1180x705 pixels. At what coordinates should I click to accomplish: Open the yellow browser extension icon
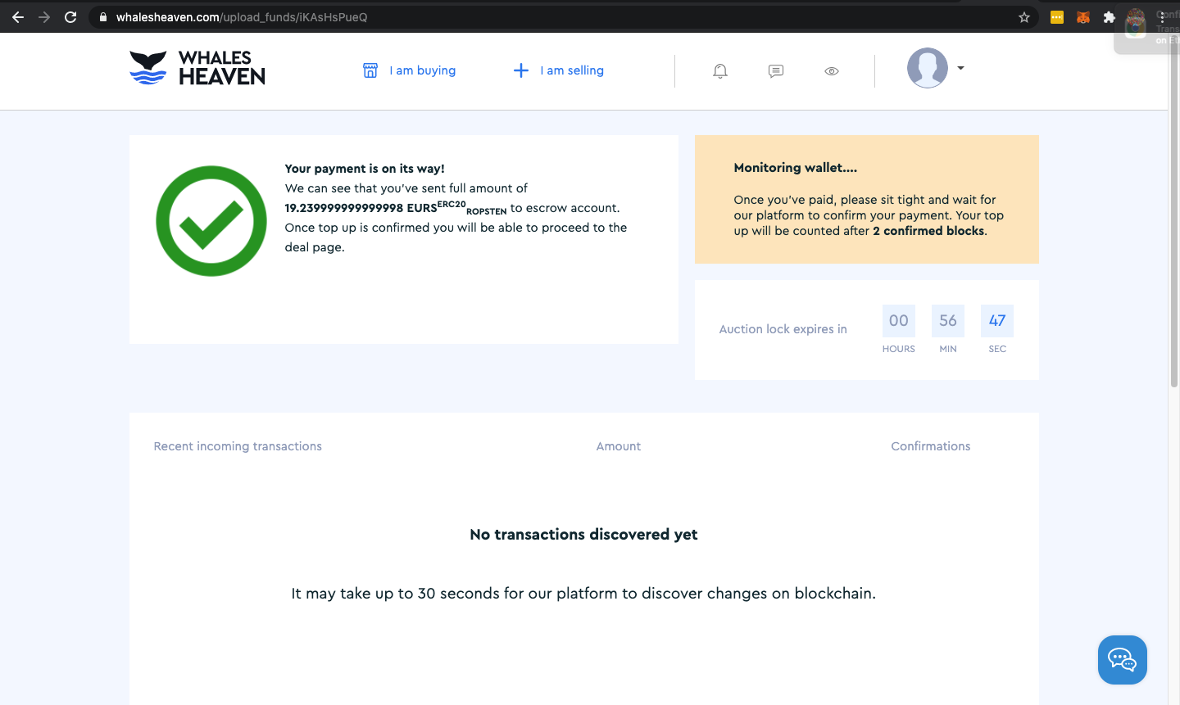1057,17
